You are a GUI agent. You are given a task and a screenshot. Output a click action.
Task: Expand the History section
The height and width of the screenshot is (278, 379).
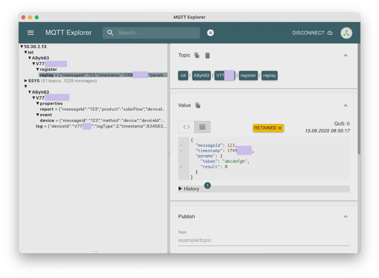180,188
